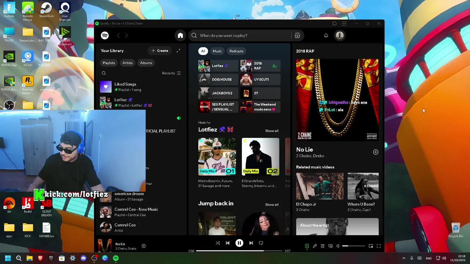Open Discord from the taskbar
470x264 pixels.
tap(83, 258)
